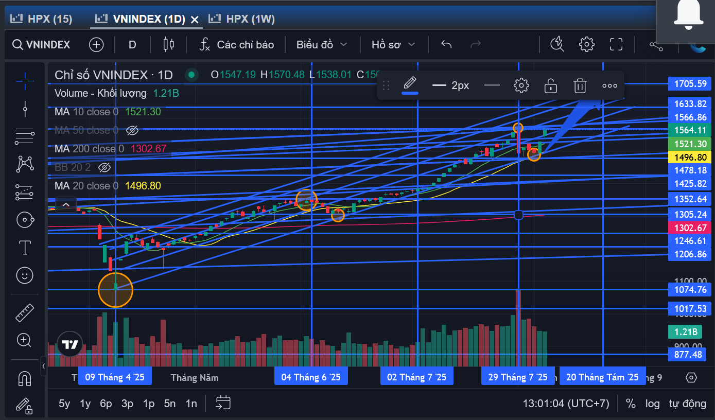
Task: Change line color with the pencil swatch
Action: 410,85
